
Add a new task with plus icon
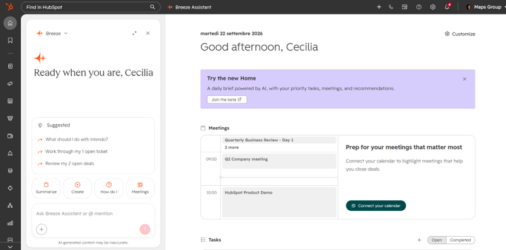[419, 240]
